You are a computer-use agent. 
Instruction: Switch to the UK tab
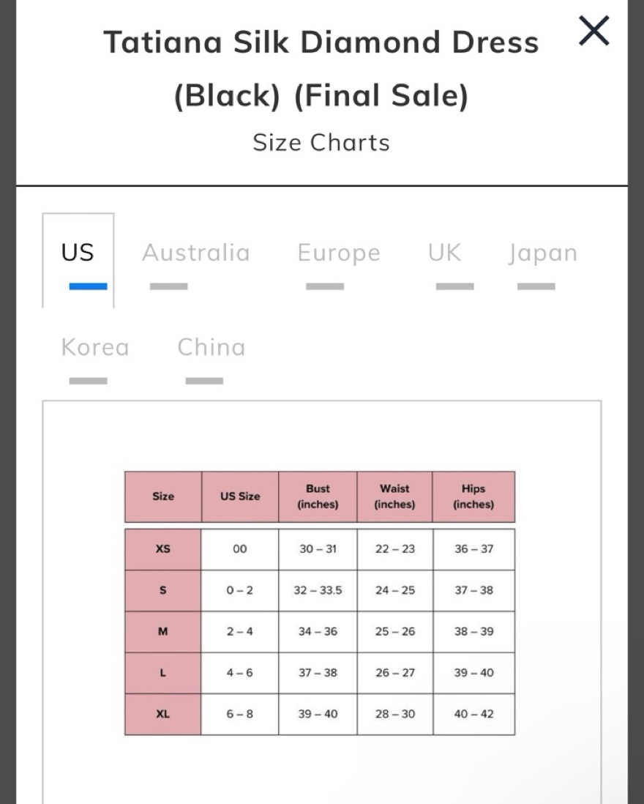[445, 253]
